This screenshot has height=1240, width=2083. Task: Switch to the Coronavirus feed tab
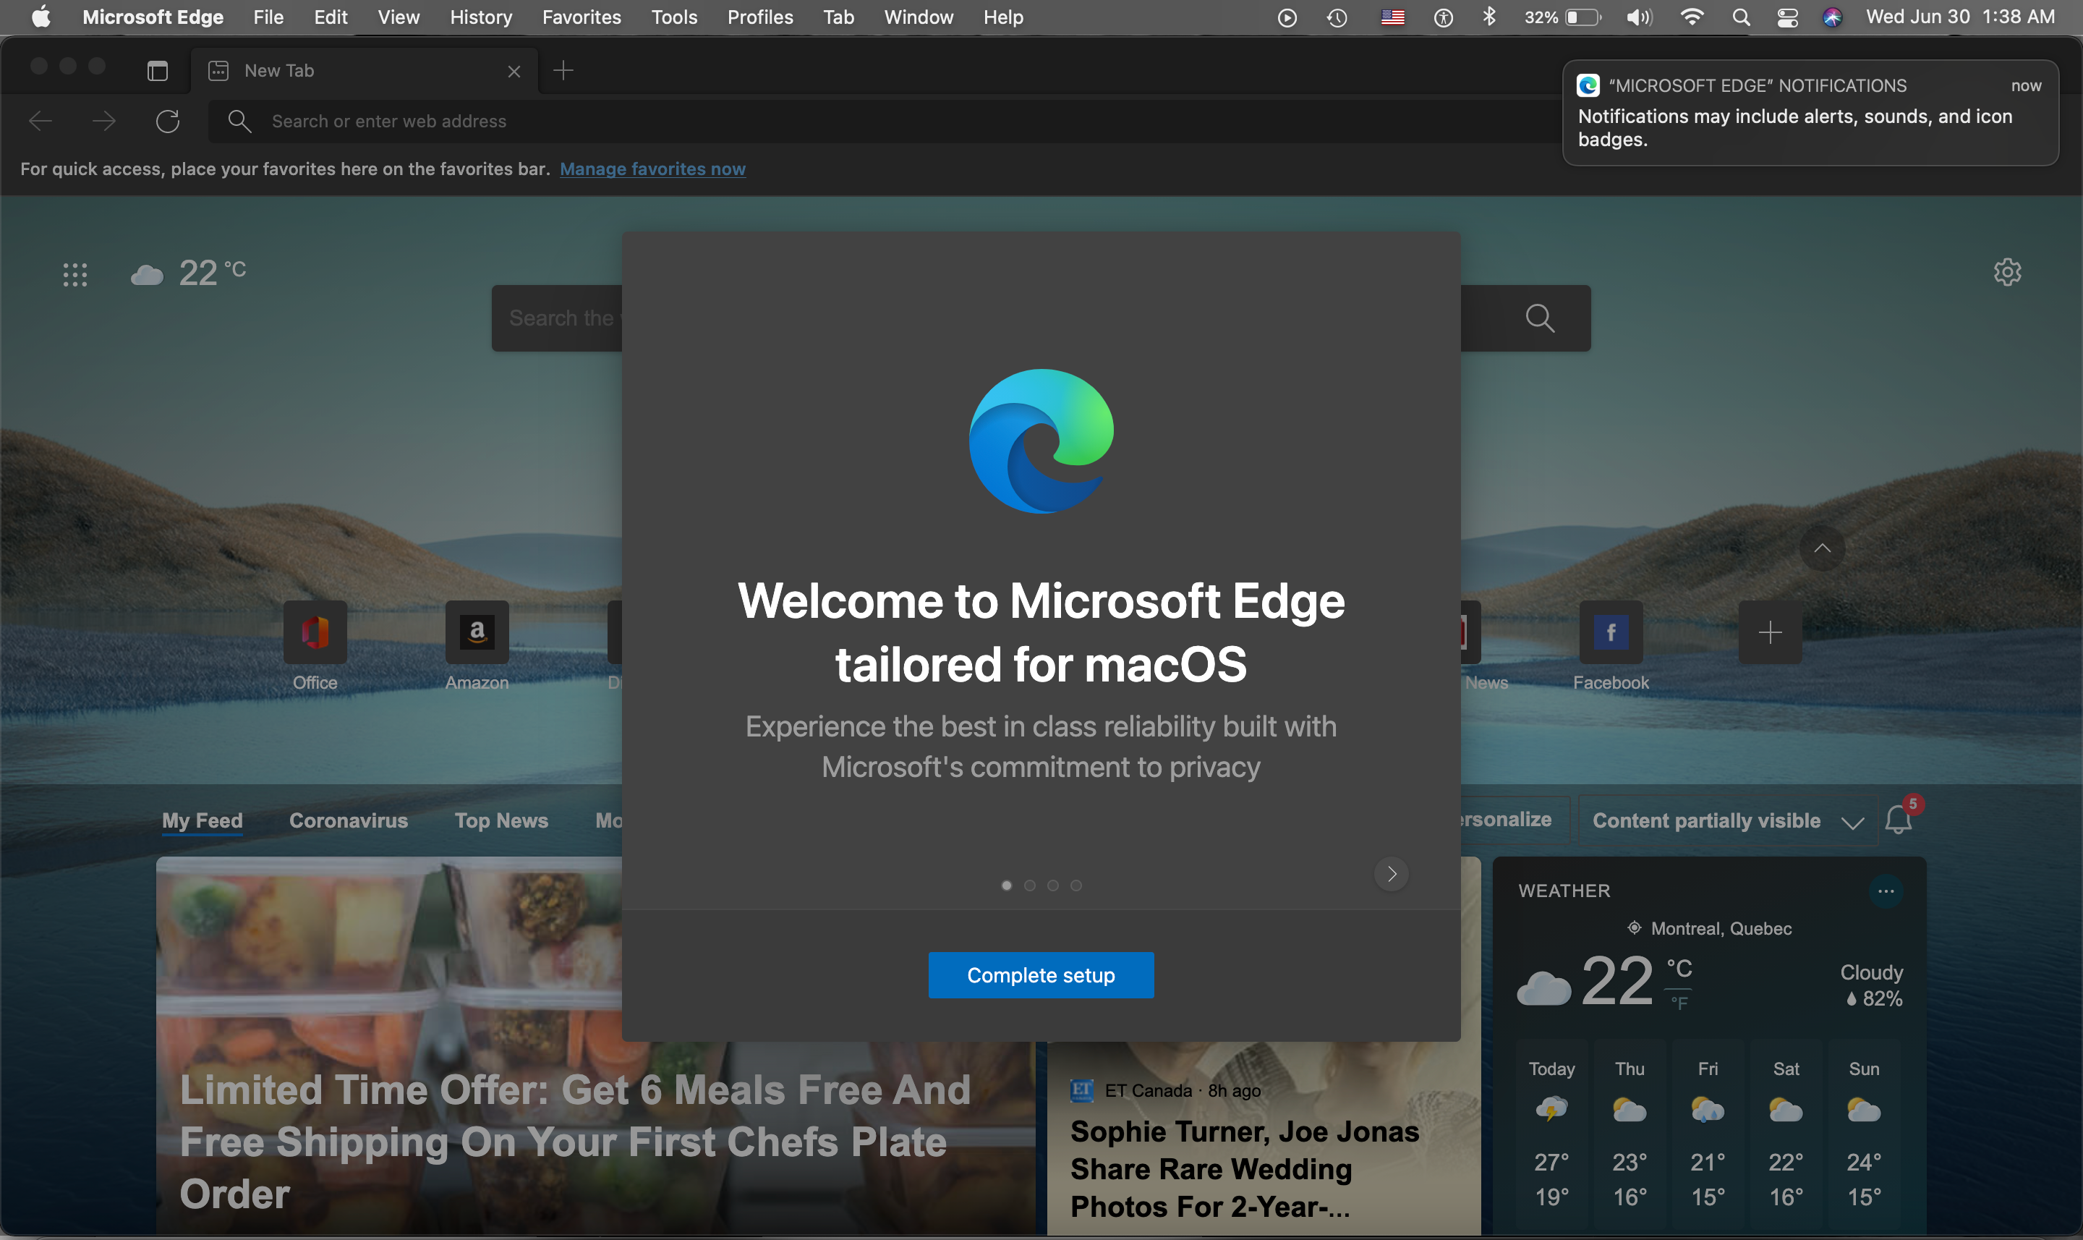tap(349, 820)
